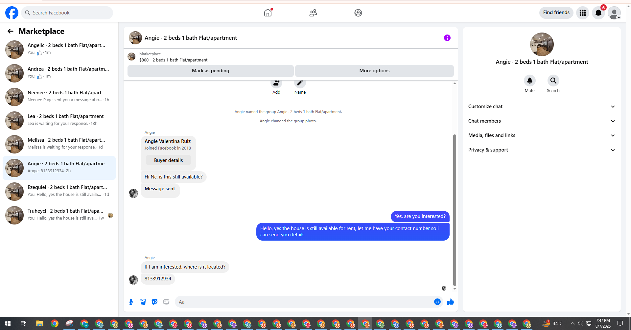Open the Friends icon in top navigation
This screenshot has width=631, height=330.
click(x=313, y=13)
